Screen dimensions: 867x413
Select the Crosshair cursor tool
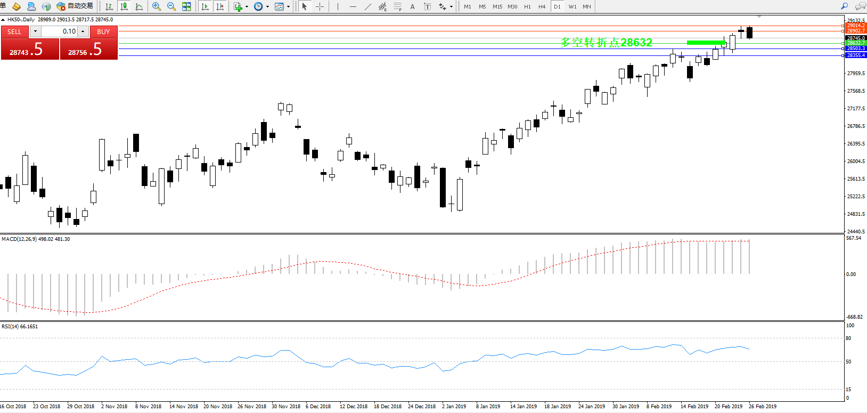[x=320, y=6]
